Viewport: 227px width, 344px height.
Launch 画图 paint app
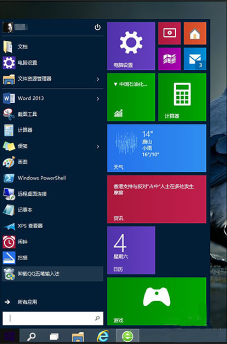(52, 162)
